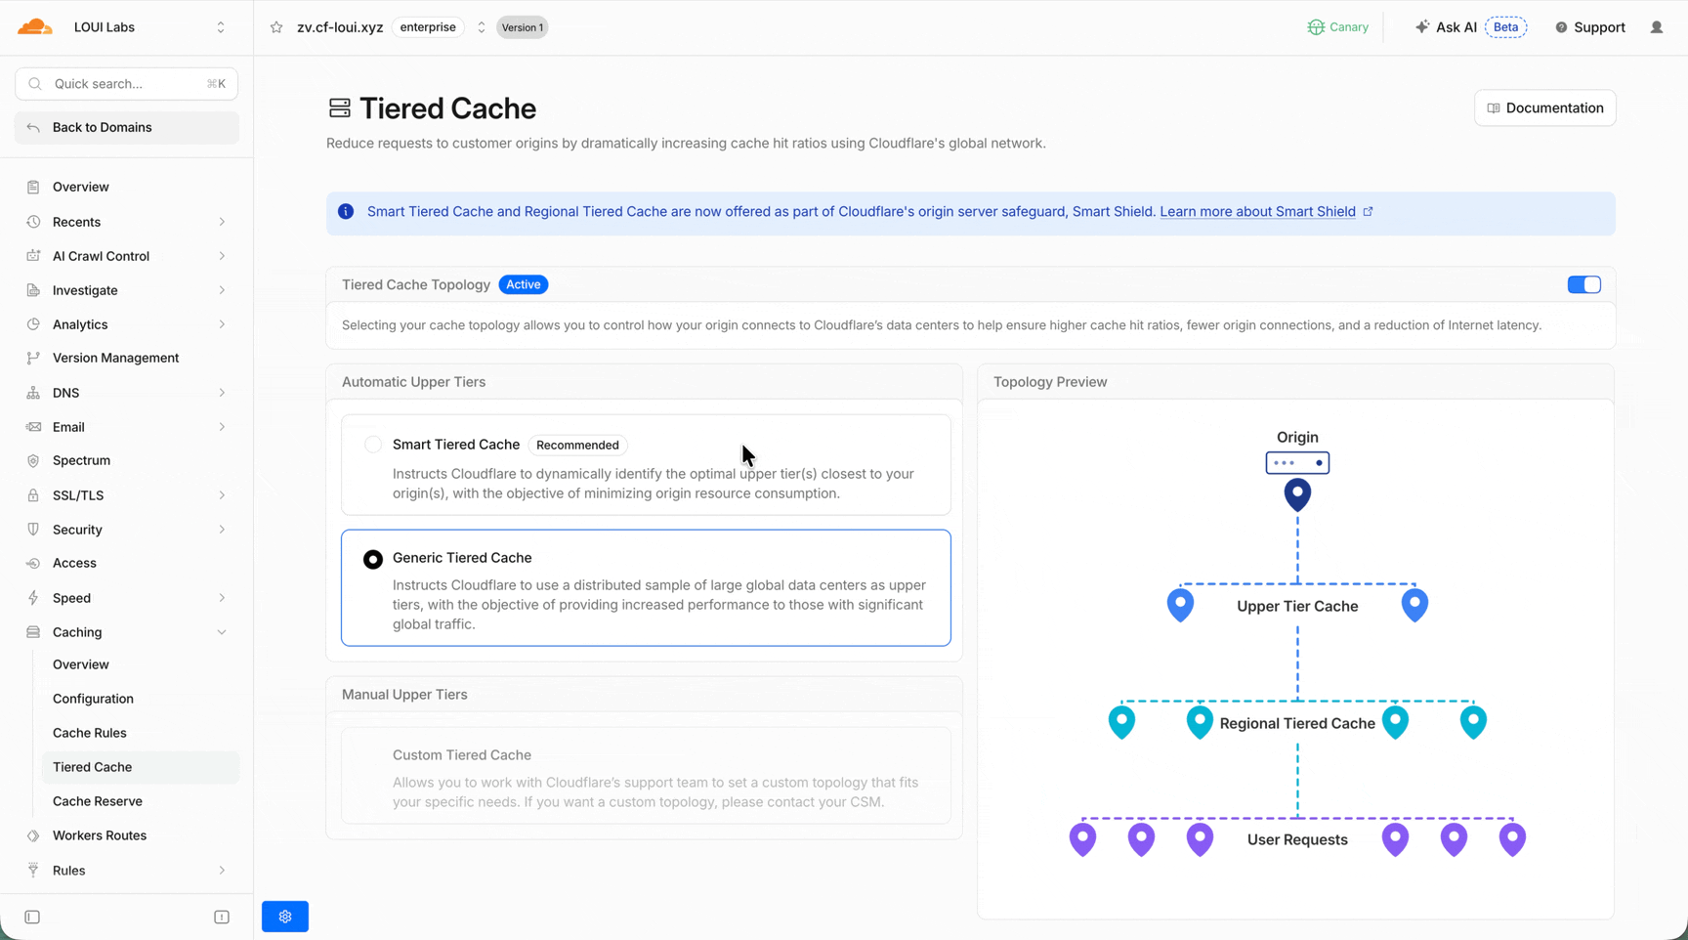1688x940 pixels.
Task: Collapse sidebar with bottom-left panel icon
Action: point(32,917)
